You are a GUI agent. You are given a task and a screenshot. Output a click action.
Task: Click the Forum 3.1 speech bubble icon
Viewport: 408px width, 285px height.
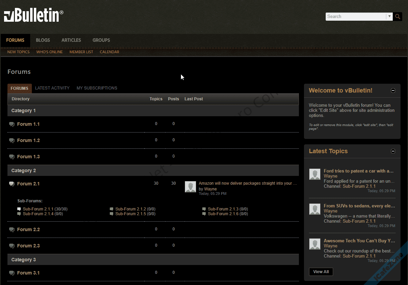(12, 273)
